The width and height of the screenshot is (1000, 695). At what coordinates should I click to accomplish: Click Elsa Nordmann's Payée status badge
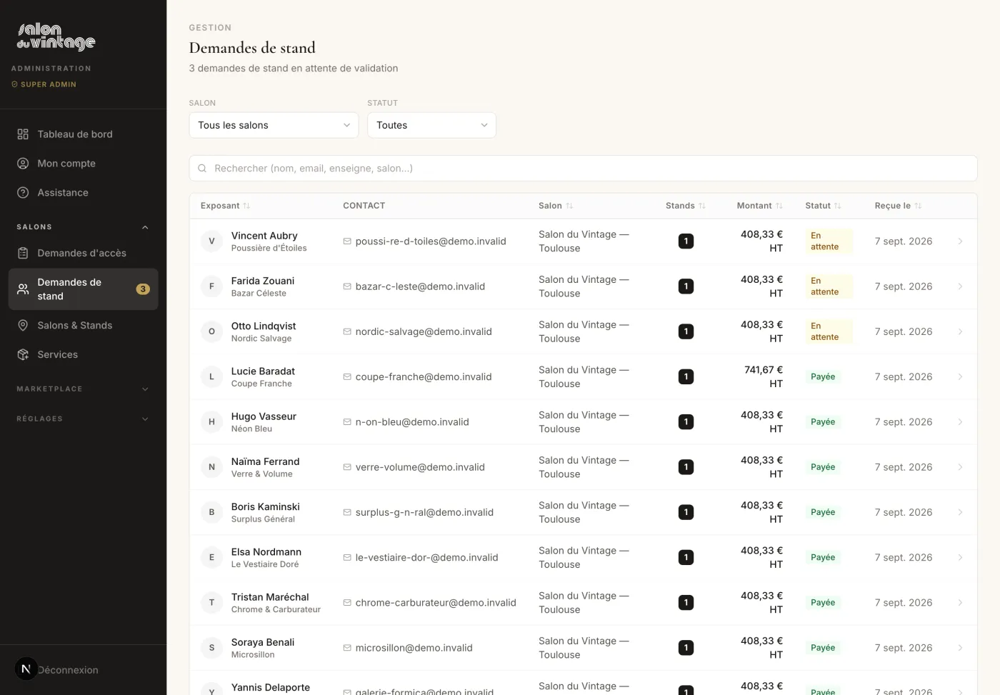click(823, 557)
